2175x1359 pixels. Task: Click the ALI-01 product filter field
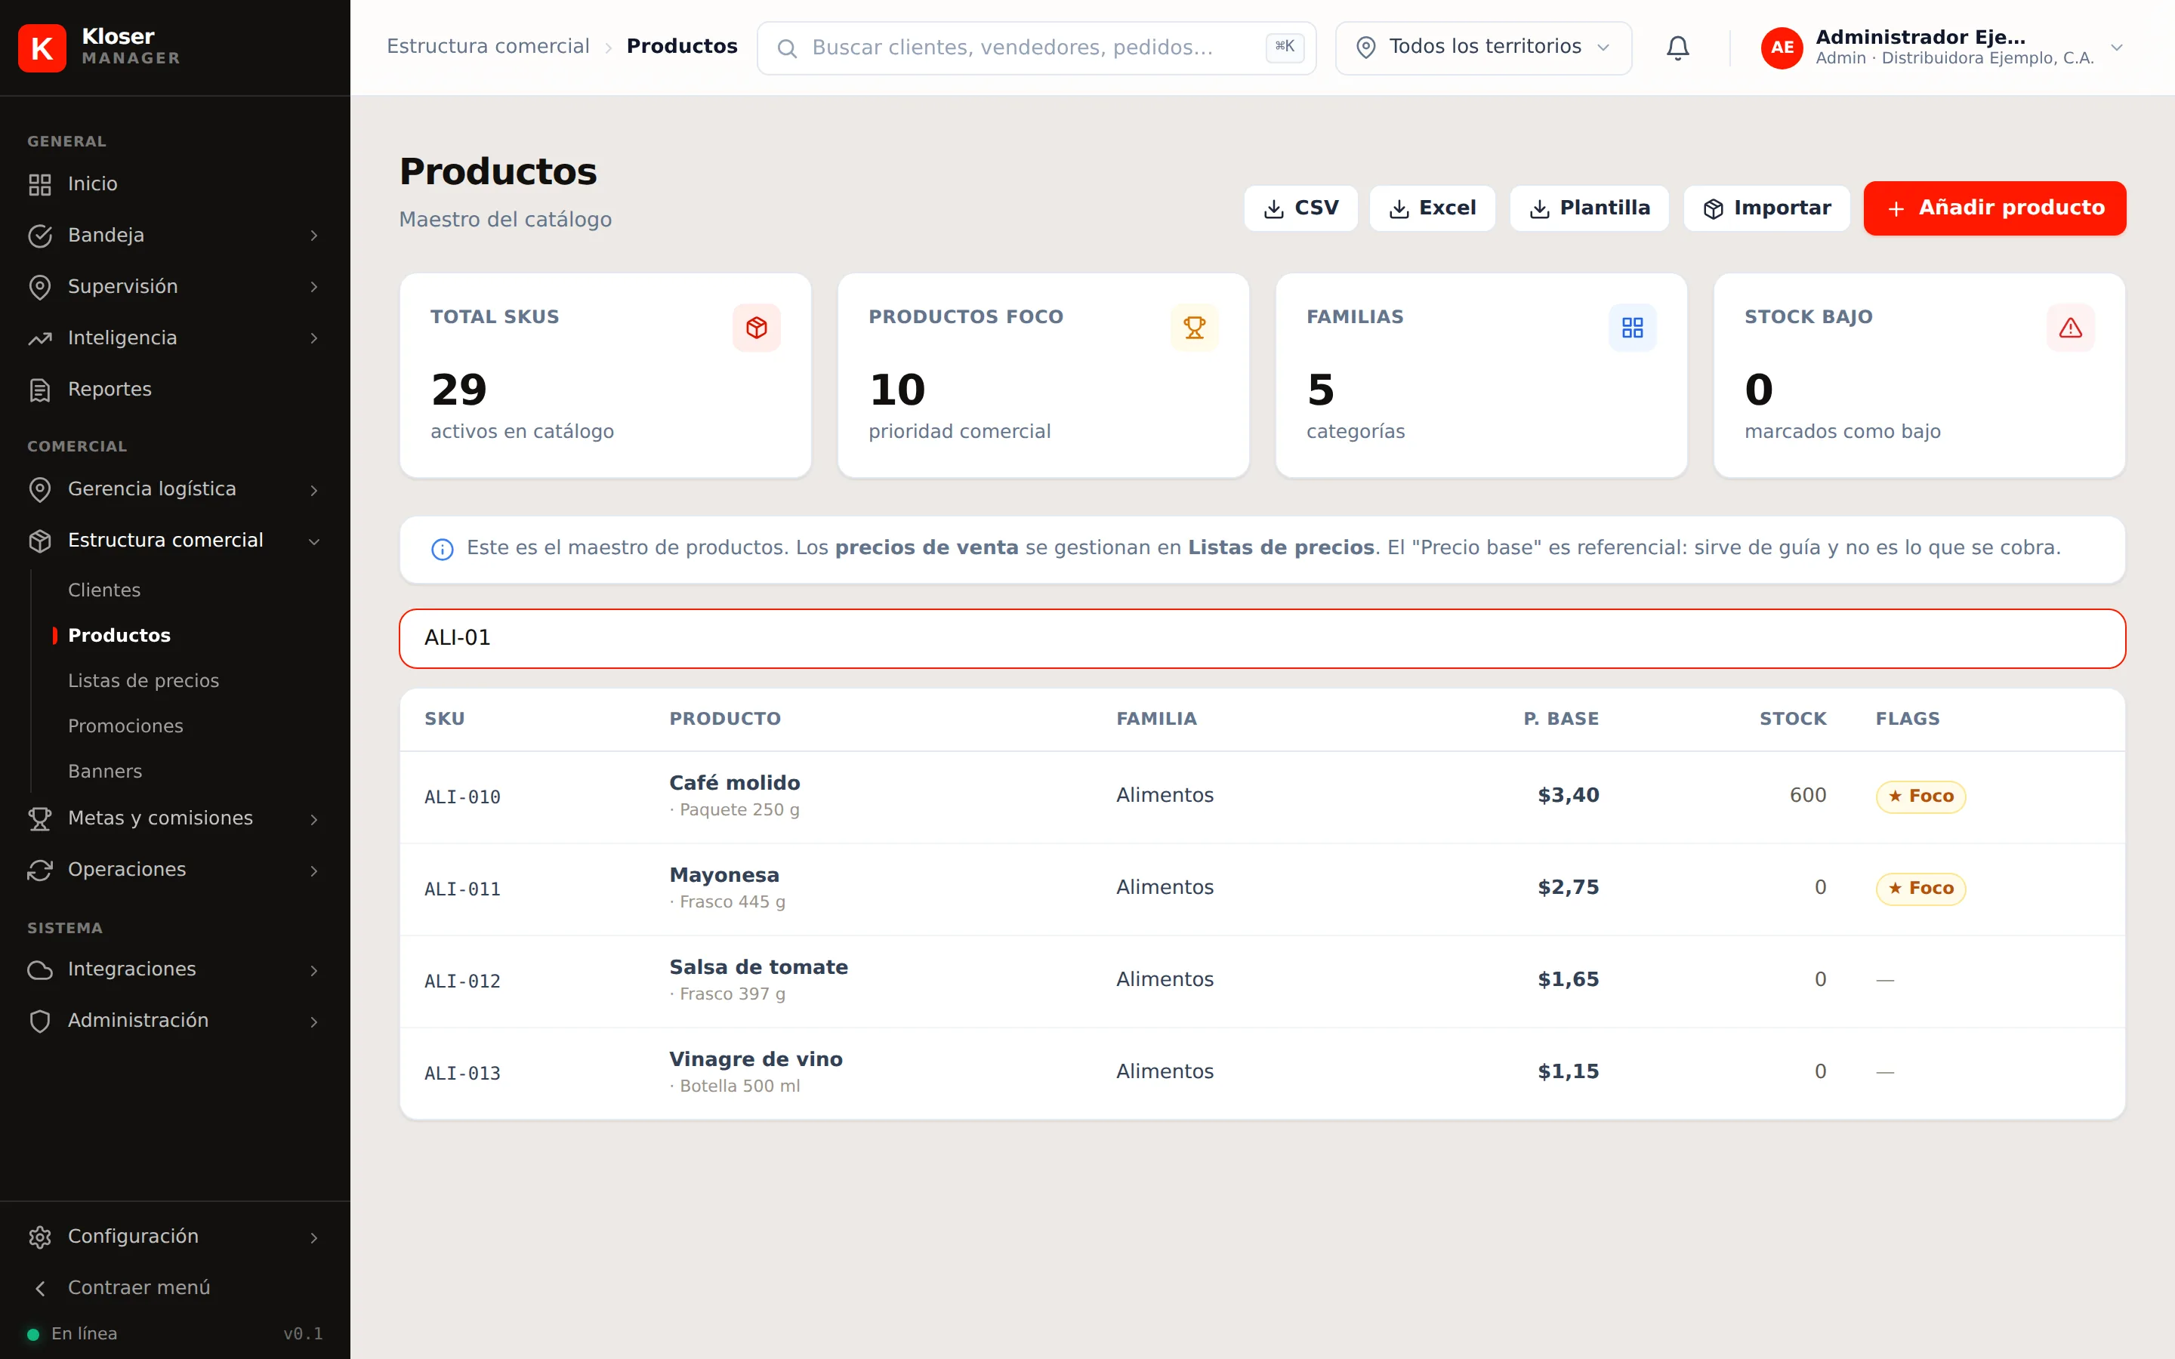(x=1262, y=638)
